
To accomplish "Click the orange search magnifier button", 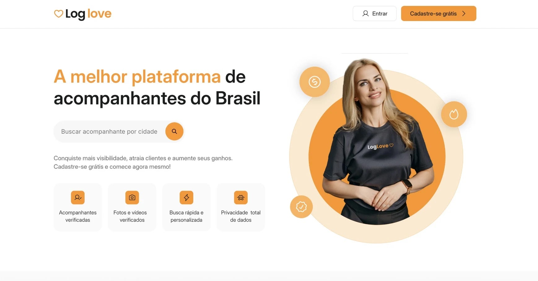I will [174, 132].
